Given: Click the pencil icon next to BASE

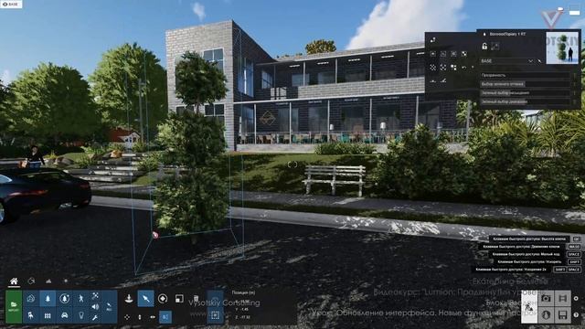Looking at the screenshot, I should [539, 61].
